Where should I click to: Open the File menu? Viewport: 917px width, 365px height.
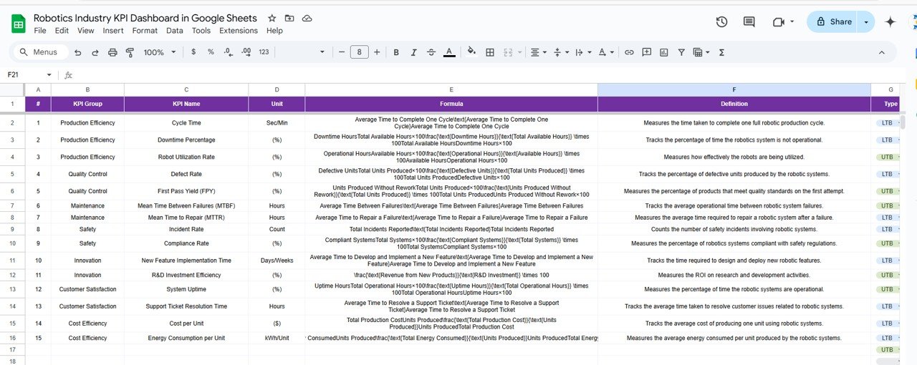[x=40, y=31]
